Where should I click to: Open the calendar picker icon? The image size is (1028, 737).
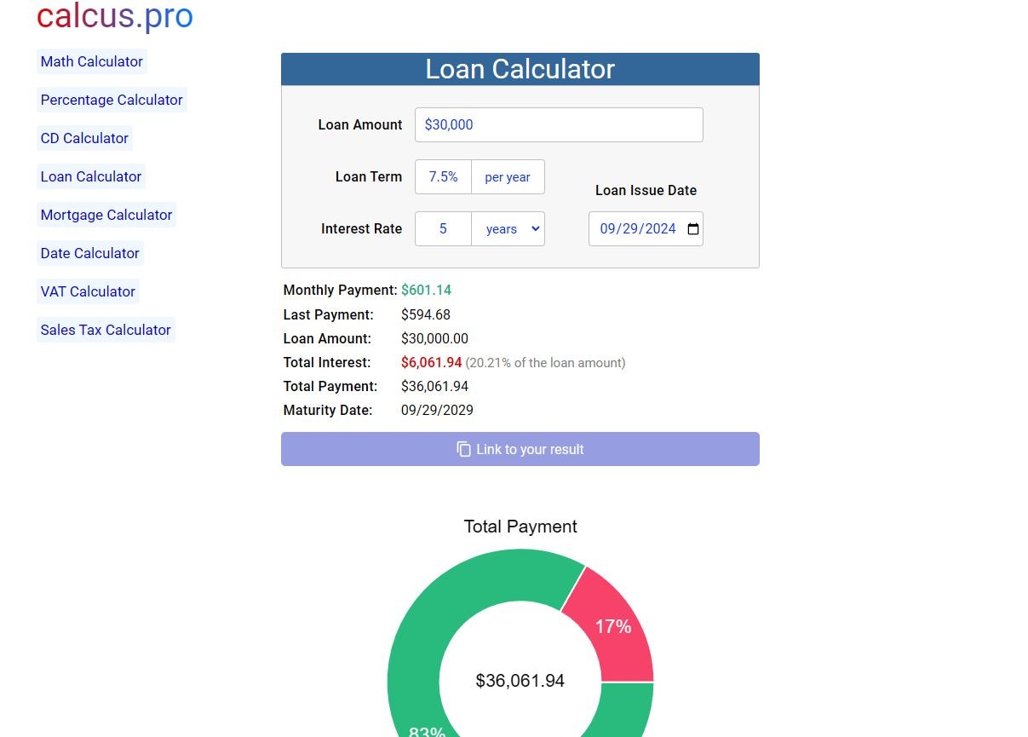[692, 229]
